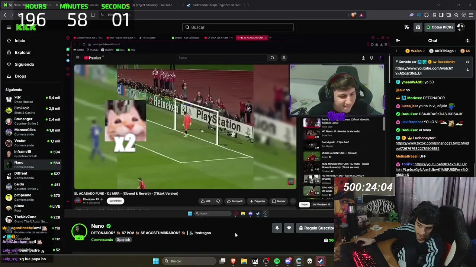Click the EL ACABADO FUNK video title
The height and width of the screenshot is (267, 476).
(x=126, y=193)
